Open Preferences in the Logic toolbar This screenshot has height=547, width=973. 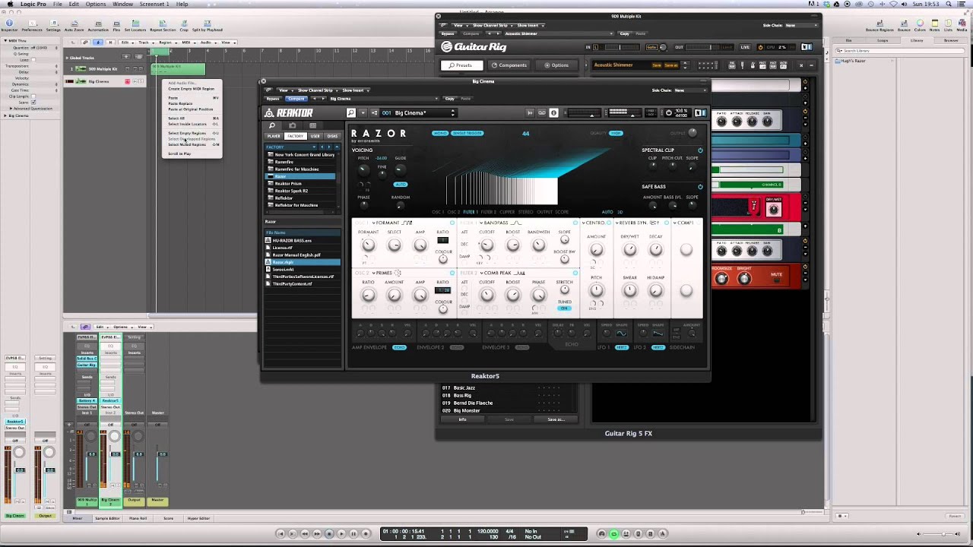pos(32,24)
